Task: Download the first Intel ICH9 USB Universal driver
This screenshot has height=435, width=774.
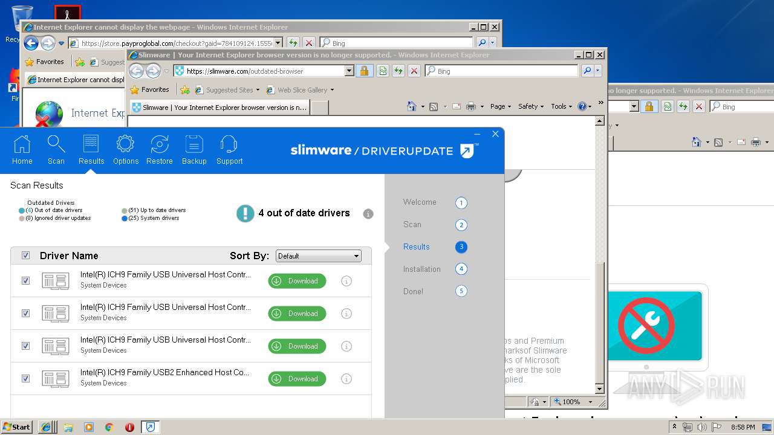Action: click(x=297, y=281)
